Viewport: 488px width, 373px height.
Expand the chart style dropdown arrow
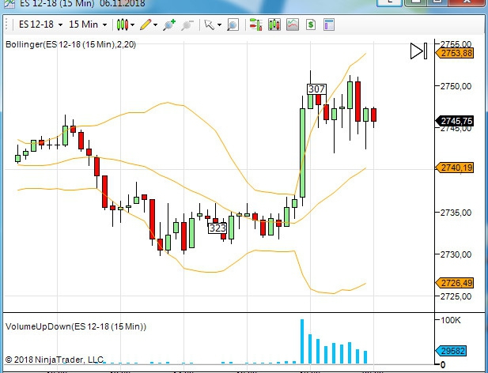(x=133, y=24)
